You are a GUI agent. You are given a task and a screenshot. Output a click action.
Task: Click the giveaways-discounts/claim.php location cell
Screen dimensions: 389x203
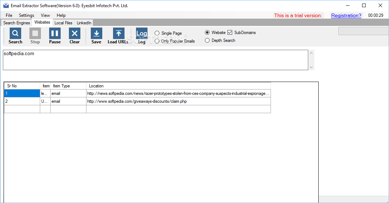coord(179,101)
